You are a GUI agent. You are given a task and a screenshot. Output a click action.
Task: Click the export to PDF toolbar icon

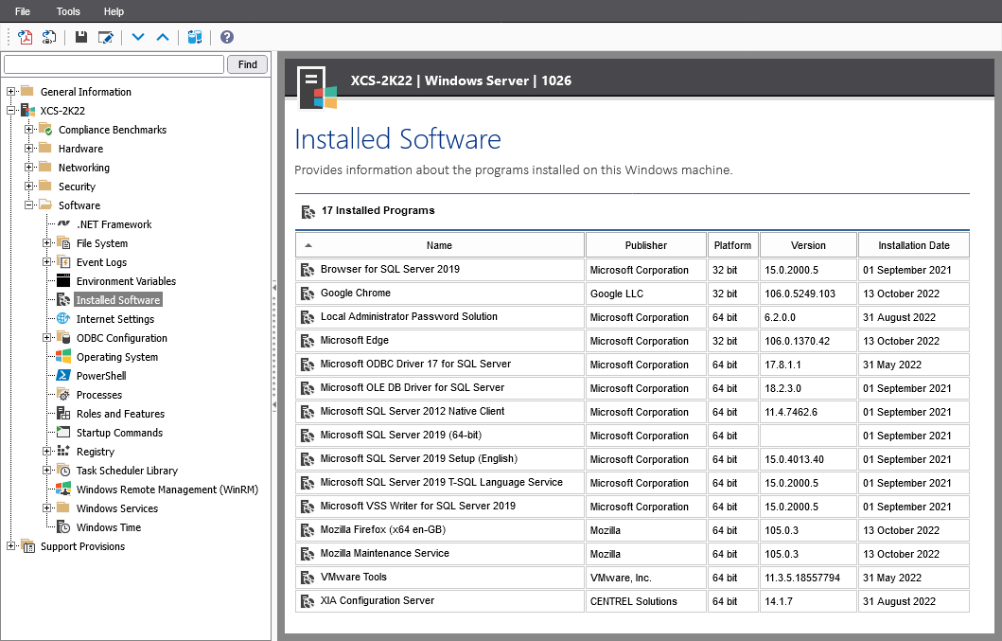point(25,37)
